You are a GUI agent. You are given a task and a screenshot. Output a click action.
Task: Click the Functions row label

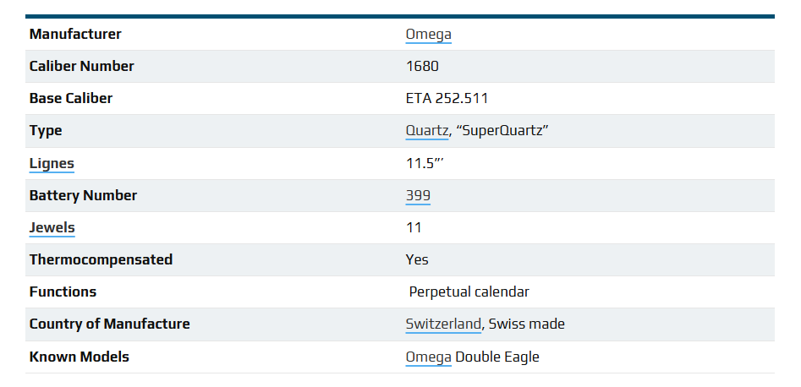click(63, 292)
